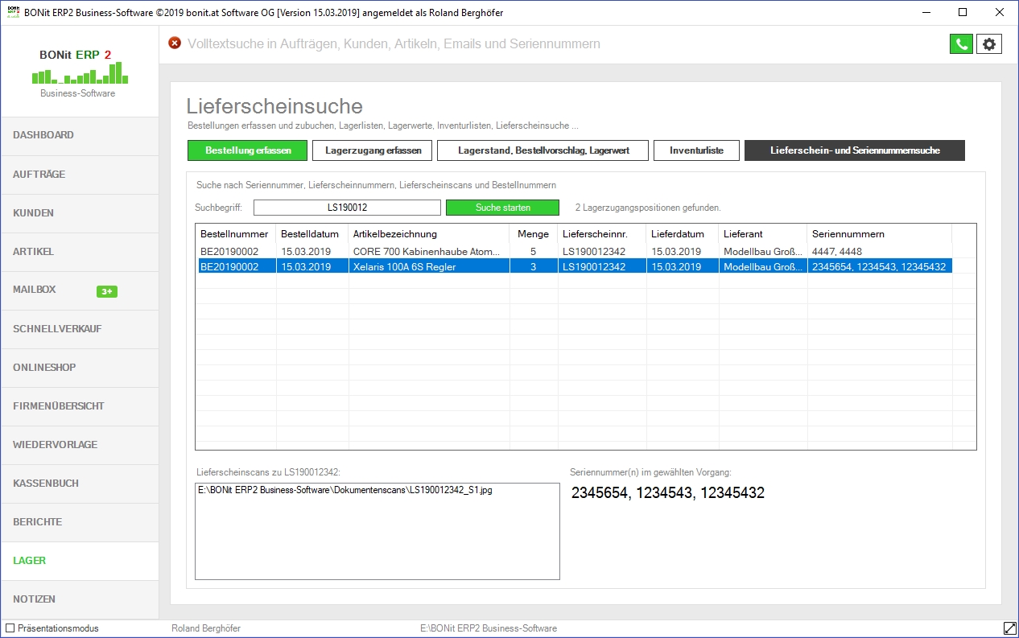Click the Menge cell showing 5
Viewport: 1019px width, 638px height.
point(533,251)
